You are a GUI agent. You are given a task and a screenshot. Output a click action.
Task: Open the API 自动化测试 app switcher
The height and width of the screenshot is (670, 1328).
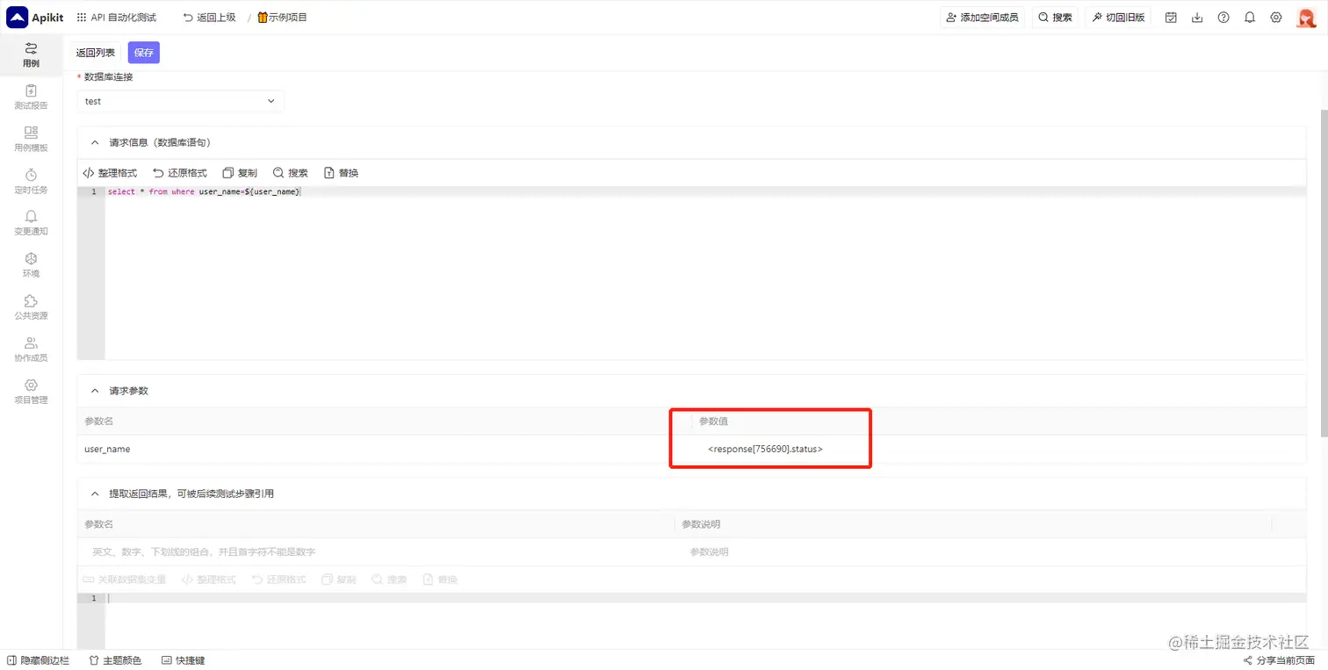[117, 18]
